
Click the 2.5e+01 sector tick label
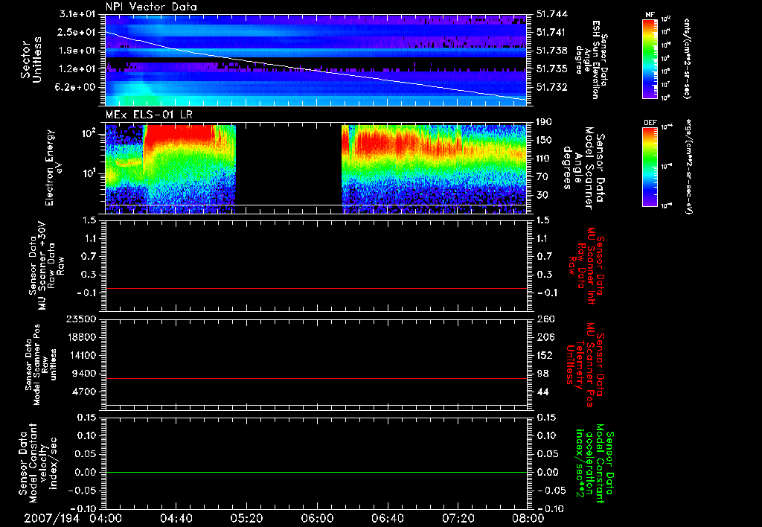click(77, 32)
